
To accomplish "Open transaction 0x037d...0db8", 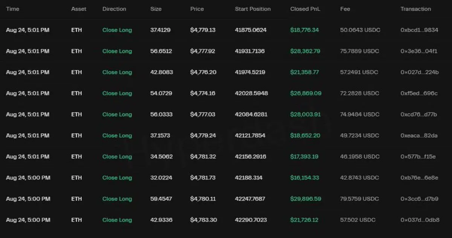I will click(x=420, y=220).
